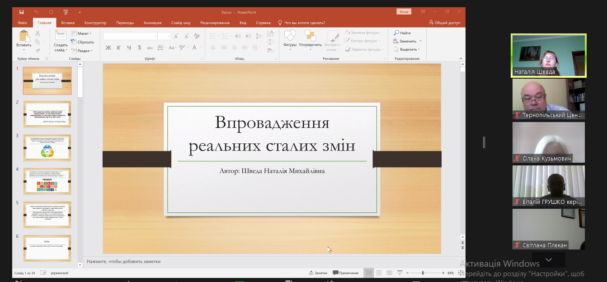Viewport: 607px width, 282px height.
Task: Open the Фигуры (Shapes) gallery
Action: 290,36
